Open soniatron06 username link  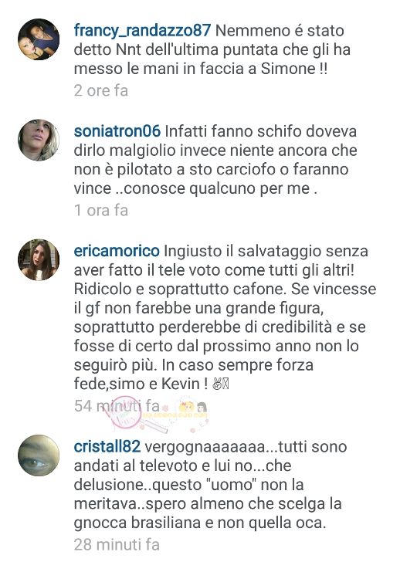pyautogui.click(x=117, y=131)
